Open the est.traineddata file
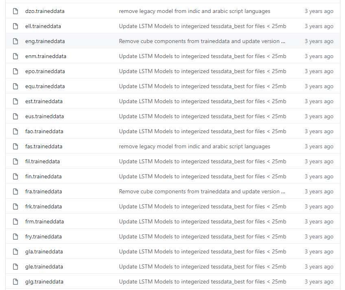 44,101
